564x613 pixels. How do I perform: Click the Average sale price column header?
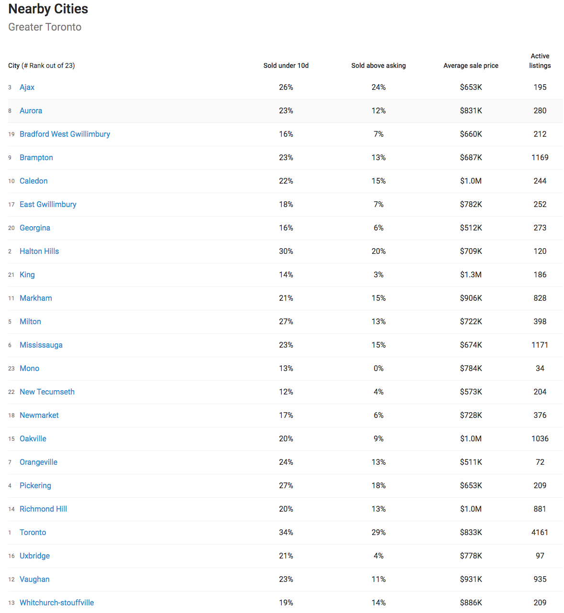(x=471, y=66)
